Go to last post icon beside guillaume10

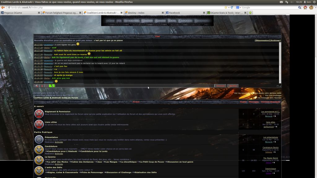[x=276, y=127]
